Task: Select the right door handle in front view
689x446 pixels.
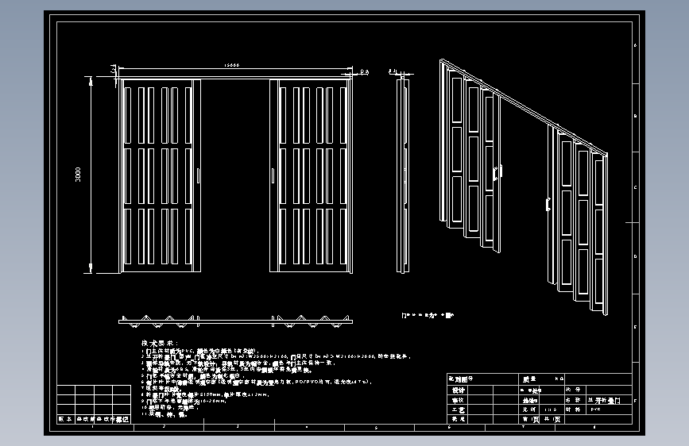Action: click(x=273, y=176)
